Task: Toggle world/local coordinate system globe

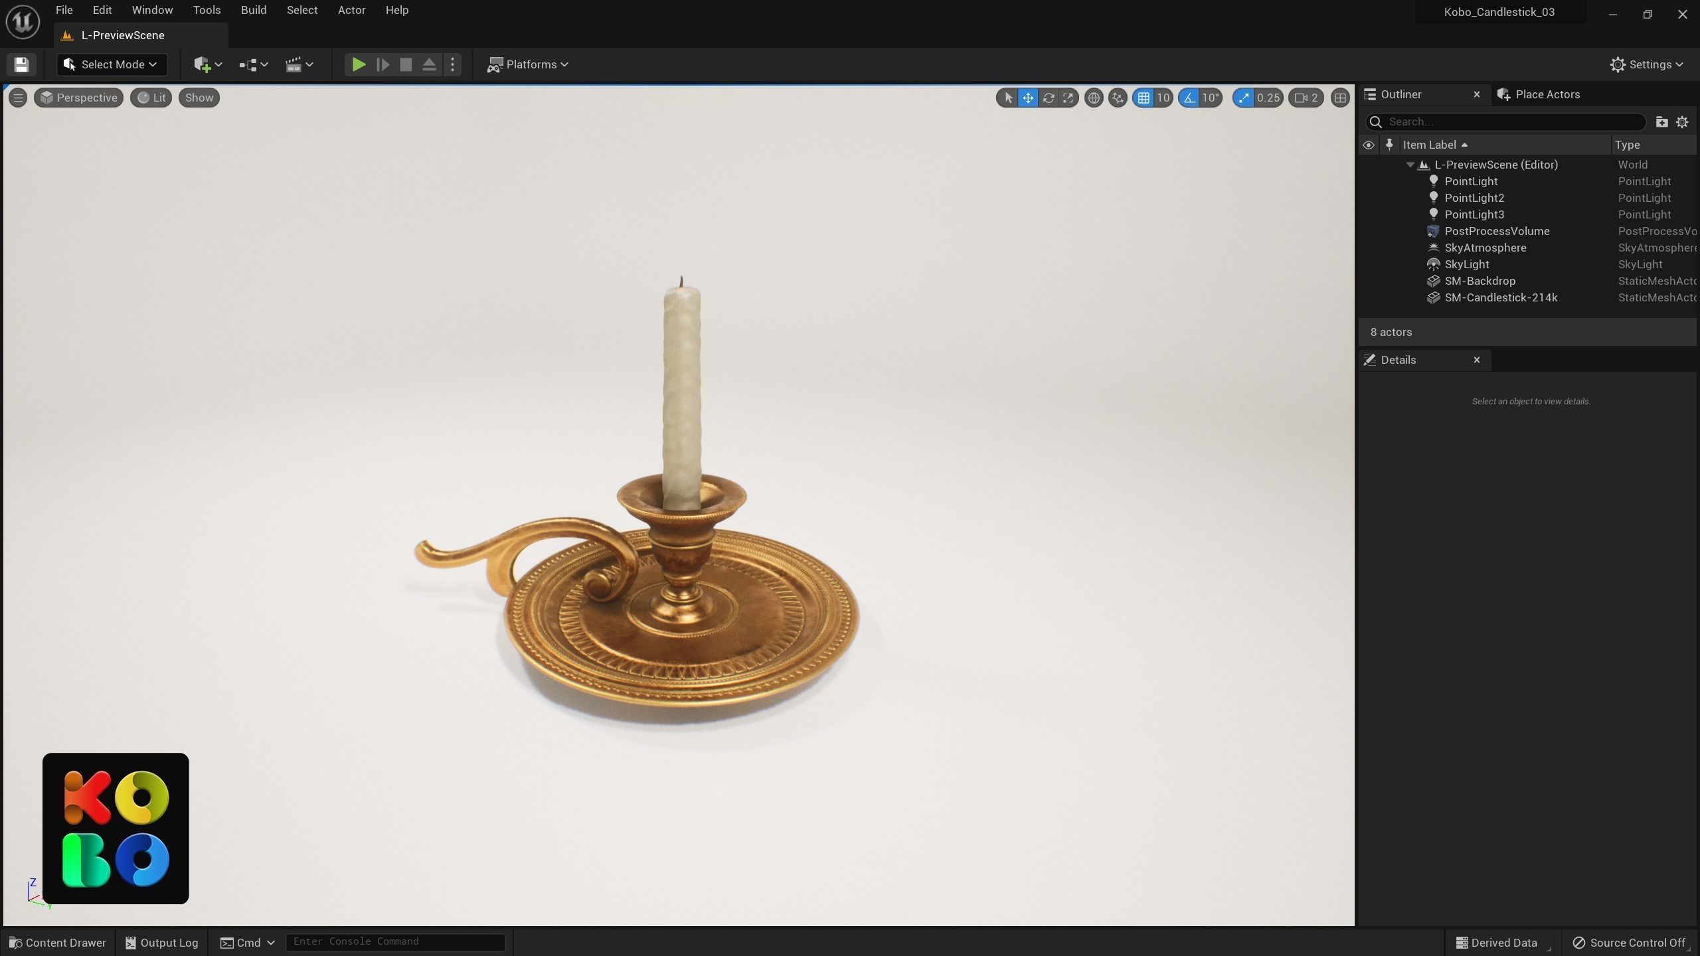Action: tap(1093, 98)
